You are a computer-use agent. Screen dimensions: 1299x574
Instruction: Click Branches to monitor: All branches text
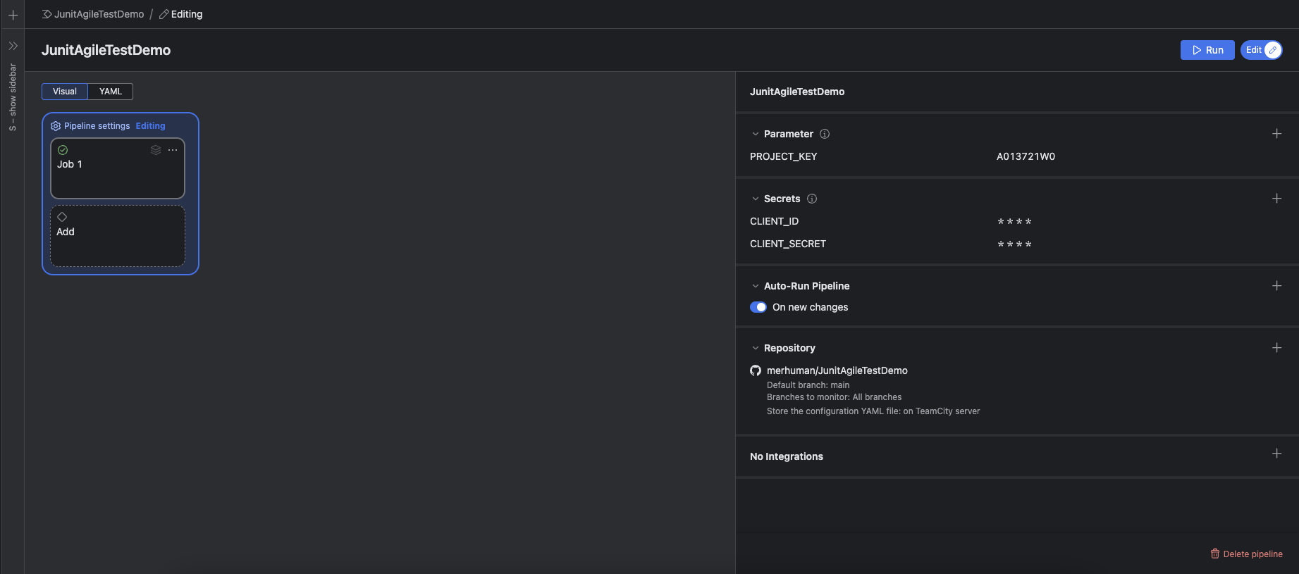coord(834,397)
